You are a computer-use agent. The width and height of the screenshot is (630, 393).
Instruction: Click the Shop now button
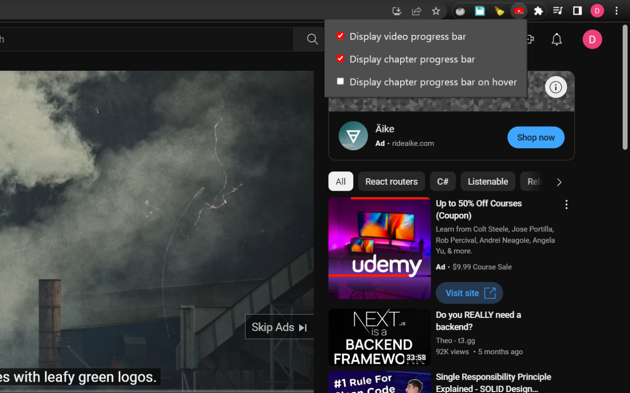pos(535,138)
